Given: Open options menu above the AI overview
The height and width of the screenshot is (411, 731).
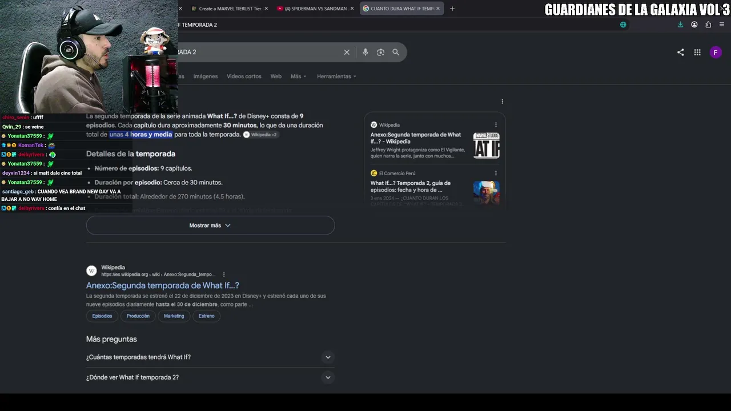Looking at the screenshot, I should [x=503, y=102].
